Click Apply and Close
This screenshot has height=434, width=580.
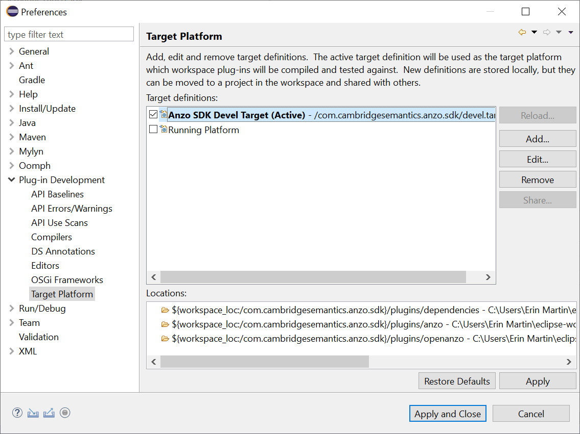(448, 414)
